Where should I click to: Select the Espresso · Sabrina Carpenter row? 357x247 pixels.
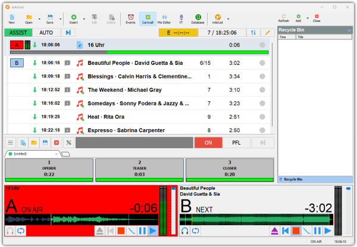(x=137, y=130)
